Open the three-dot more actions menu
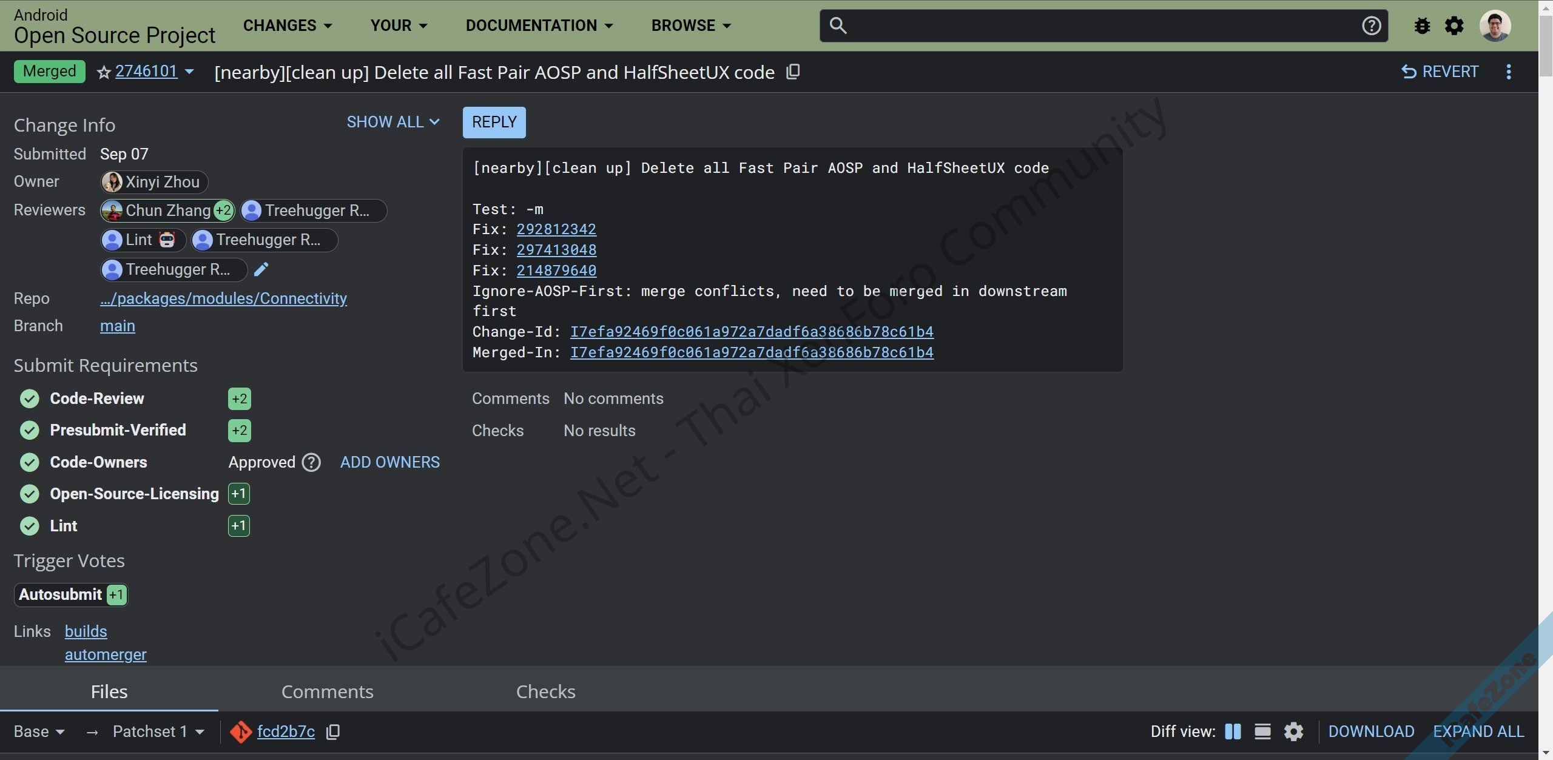Image resolution: width=1553 pixels, height=760 pixels. point(1509,72)
